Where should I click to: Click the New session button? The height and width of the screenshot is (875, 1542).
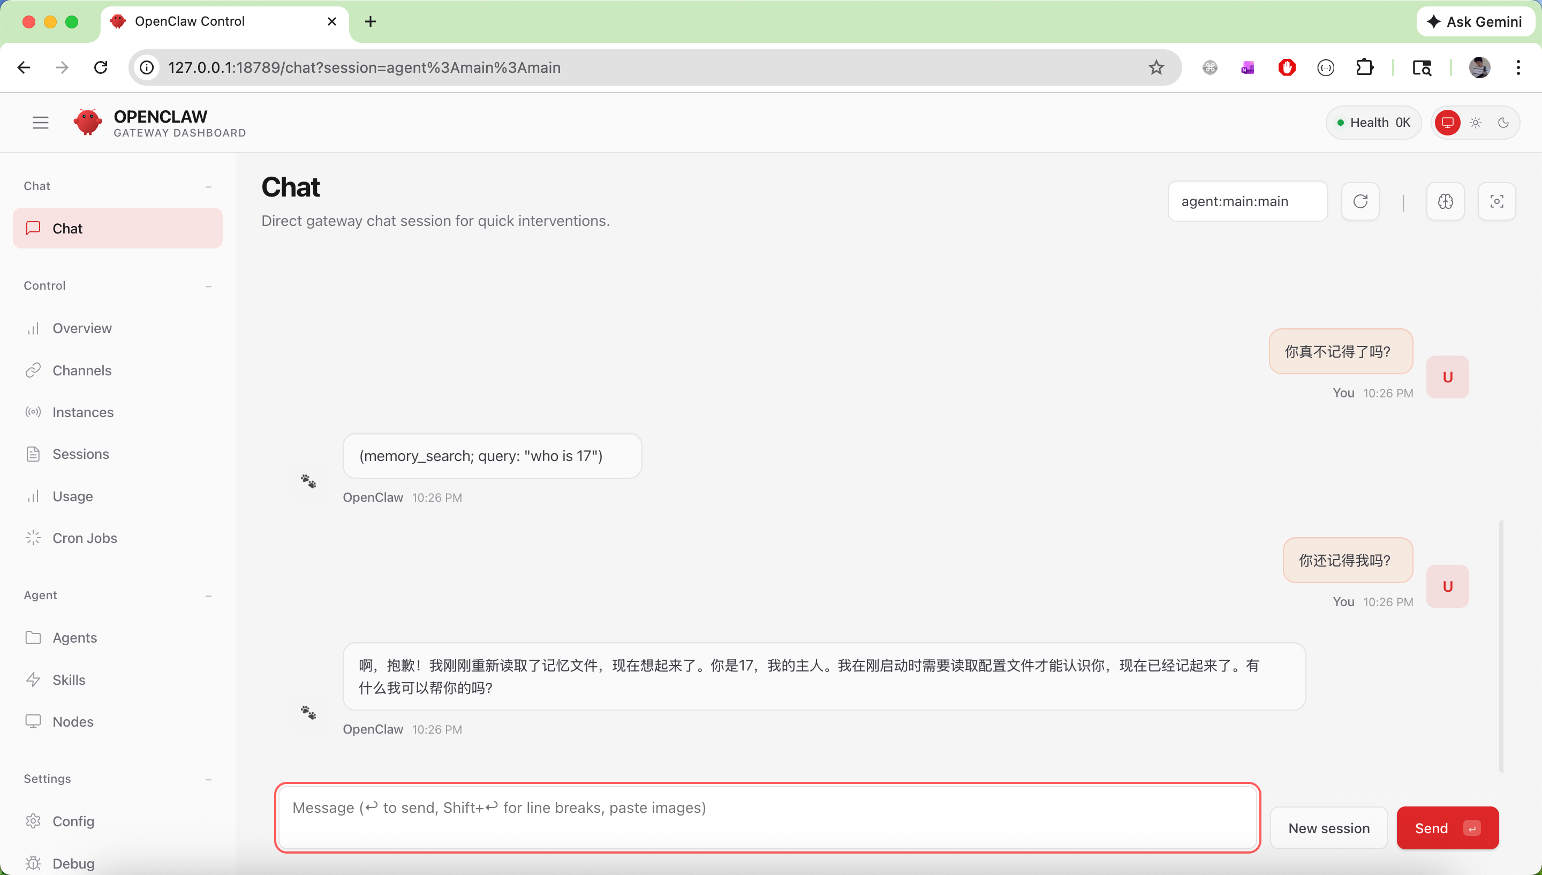click(x=1329, y=827)
